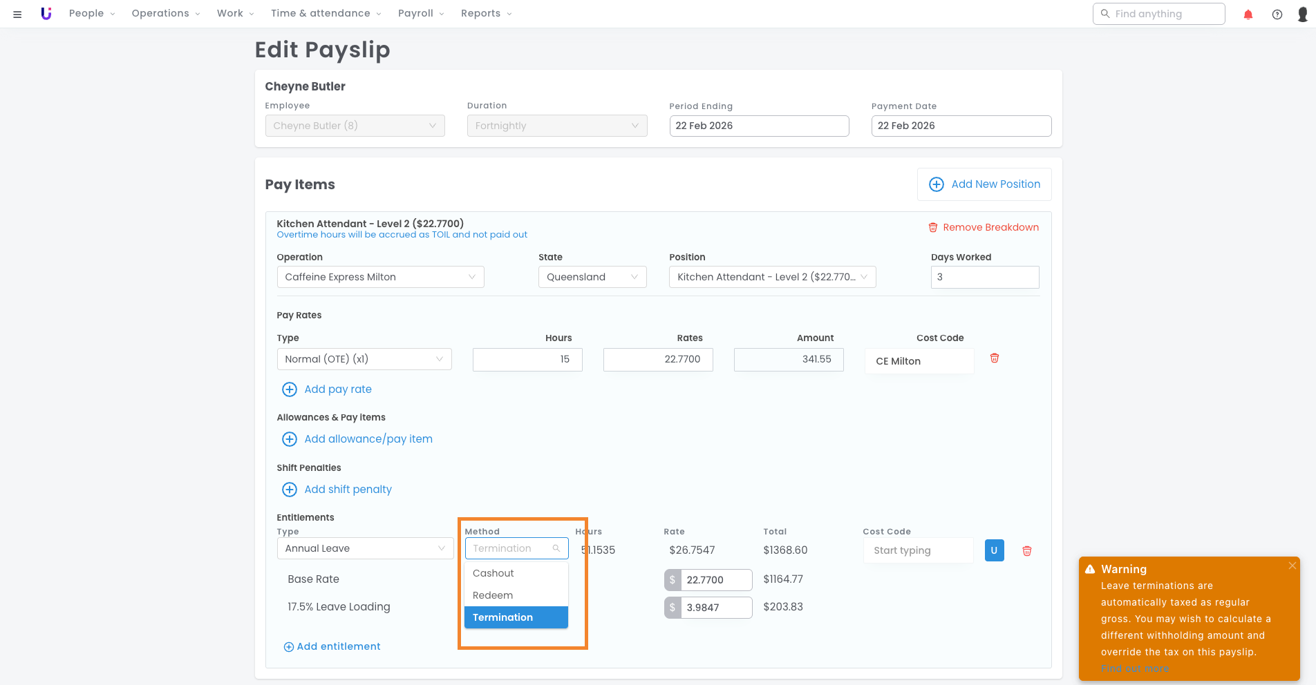Delete the Annual Leave entitlement row
The width and height of the screenshot is (1316, 685).
tap(1026, 551)
